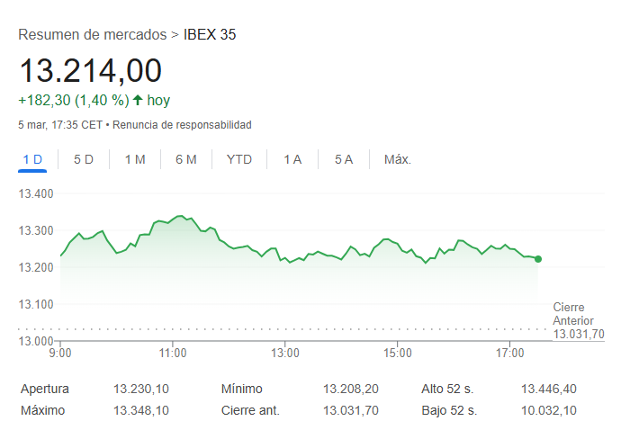Select the 1 D time range tab
621x430 pixels.
32,159
